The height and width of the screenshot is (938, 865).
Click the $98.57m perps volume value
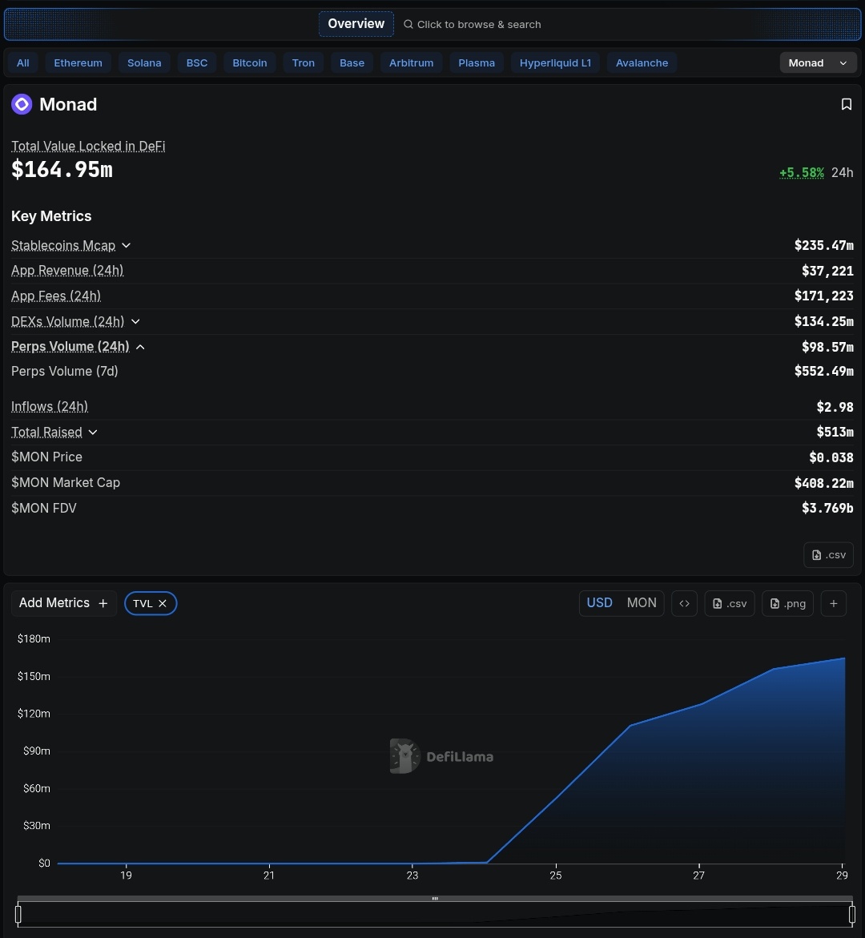[x=827, y=347]
